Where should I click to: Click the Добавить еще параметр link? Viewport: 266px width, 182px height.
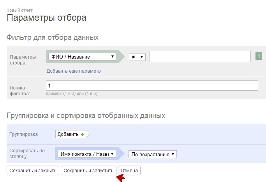[74, 71]
